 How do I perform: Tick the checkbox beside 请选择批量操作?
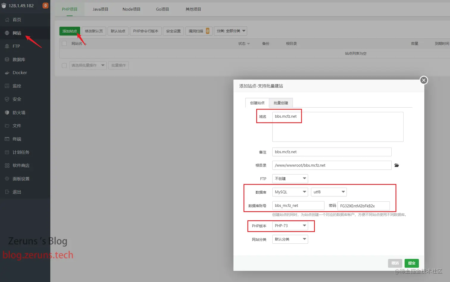coord(64,65)
